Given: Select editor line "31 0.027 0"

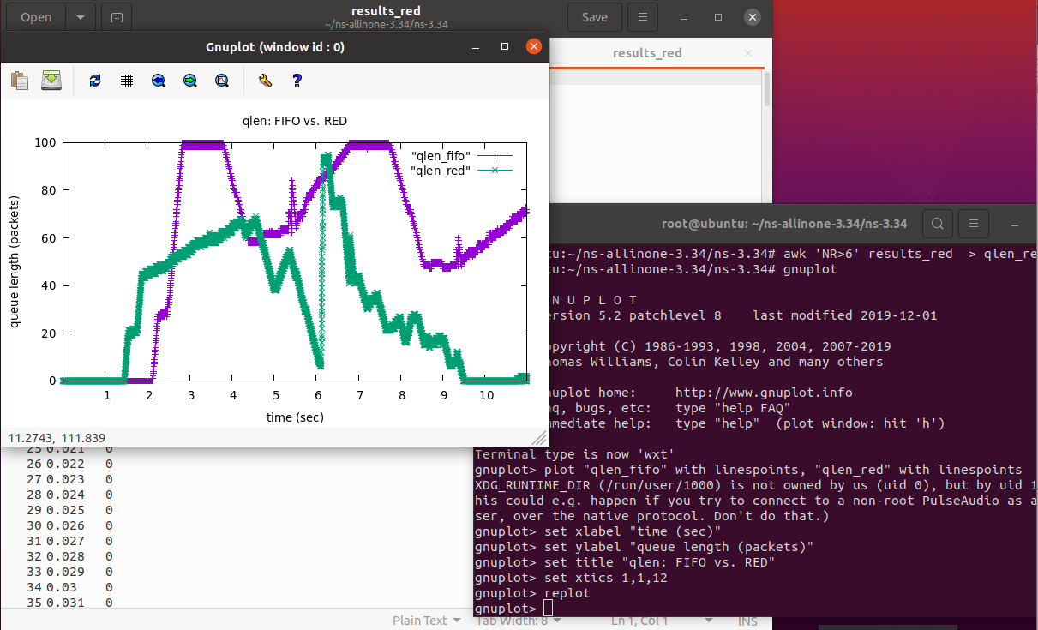Looking at the screenshot, I should (x=69, y=541).
